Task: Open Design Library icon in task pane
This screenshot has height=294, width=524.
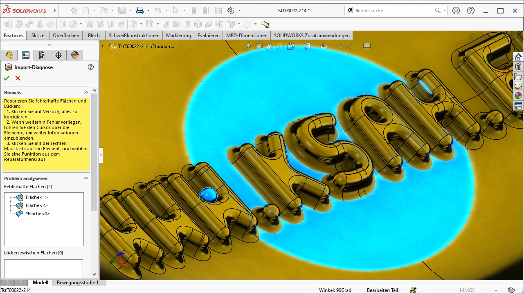Action: pyautogui.click(x=518, y=67)
